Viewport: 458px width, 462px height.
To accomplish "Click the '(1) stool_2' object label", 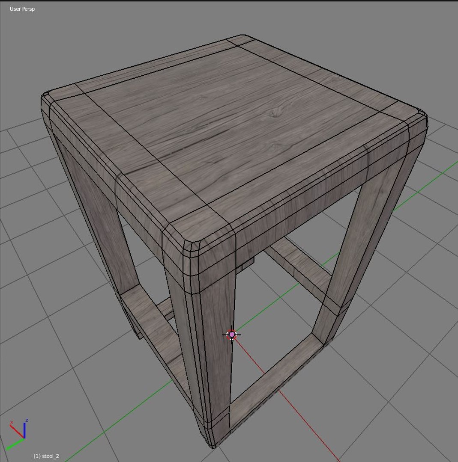I will 46,456.
